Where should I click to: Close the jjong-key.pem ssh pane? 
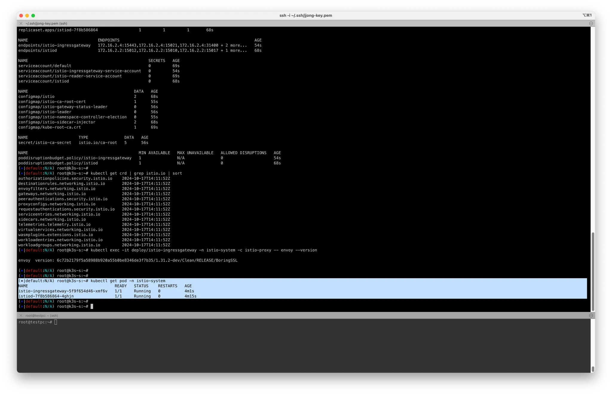coord(21,23)
